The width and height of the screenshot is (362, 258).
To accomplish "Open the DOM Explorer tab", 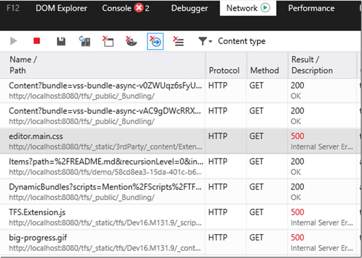I will pyautogui.click(x=61, y=8).
